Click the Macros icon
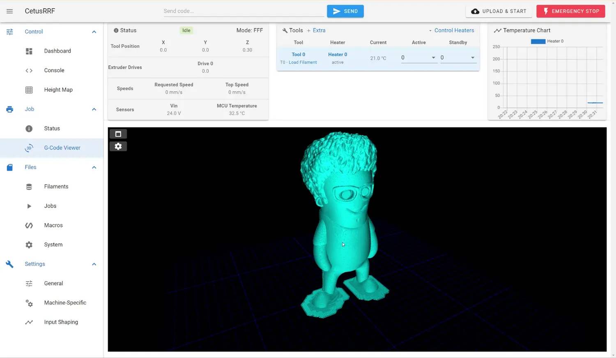This screenshot has height=358, width=616. [x=29, y=225]
